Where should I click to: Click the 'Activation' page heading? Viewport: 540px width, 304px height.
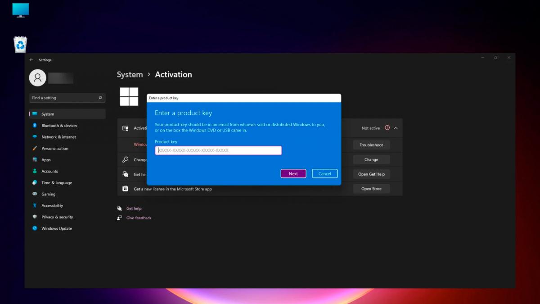click(x=173, y=75)
